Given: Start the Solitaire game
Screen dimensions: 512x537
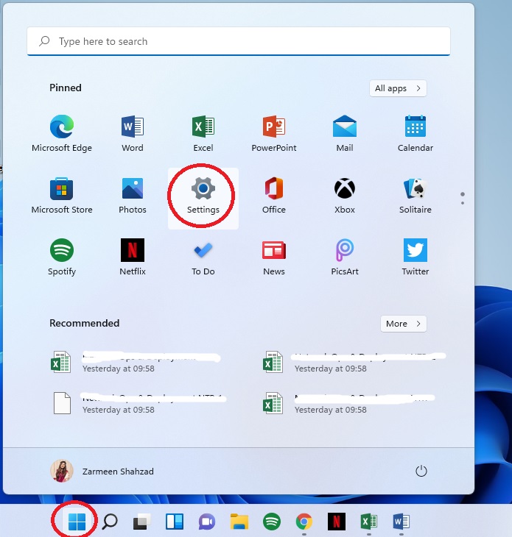Looking at the screenshot, I should coord(415,195).
